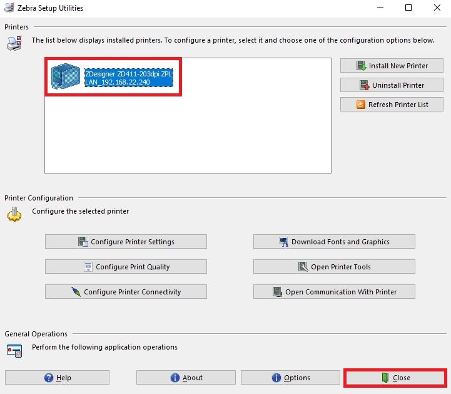Open Configure Printer Connectivity
The width and height of the screenshot is (451, 394).
(x=126, y=291)
